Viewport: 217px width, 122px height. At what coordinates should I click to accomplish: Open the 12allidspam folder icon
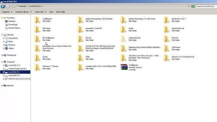coord(37,20)
